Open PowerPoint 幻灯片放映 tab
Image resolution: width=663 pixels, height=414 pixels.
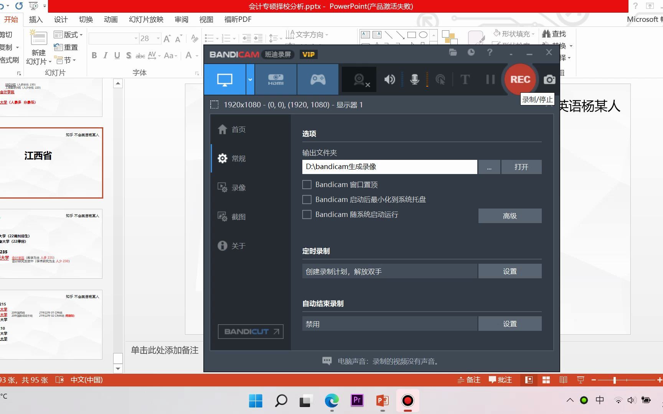146,20
